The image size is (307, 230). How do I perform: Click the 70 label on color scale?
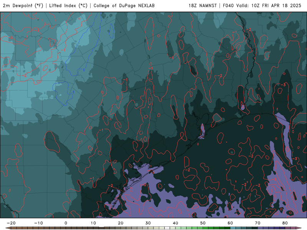click(257, 223)
